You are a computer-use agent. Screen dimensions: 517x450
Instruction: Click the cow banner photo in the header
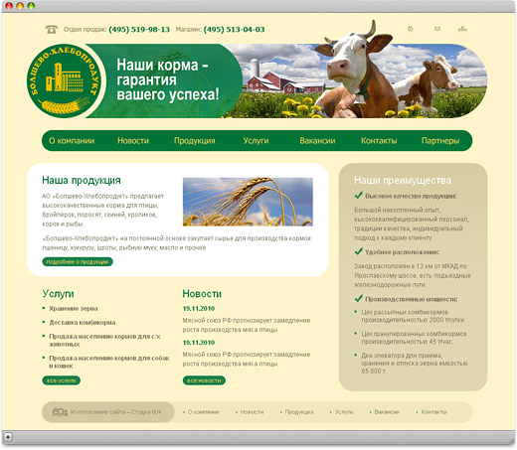coord(355,80)
